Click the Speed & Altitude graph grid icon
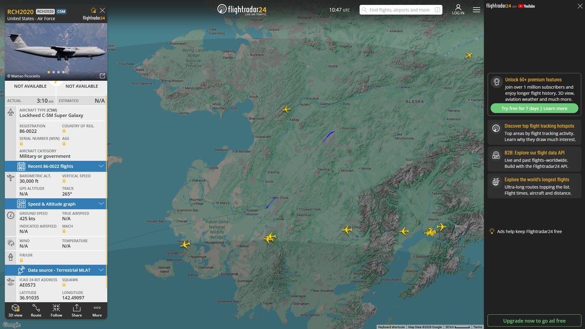The height and width of the screenshot is (329, 585). pos(21,204)
